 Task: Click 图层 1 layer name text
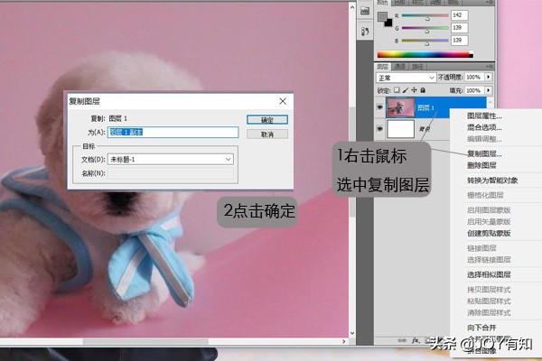click(x=425, y=107)
